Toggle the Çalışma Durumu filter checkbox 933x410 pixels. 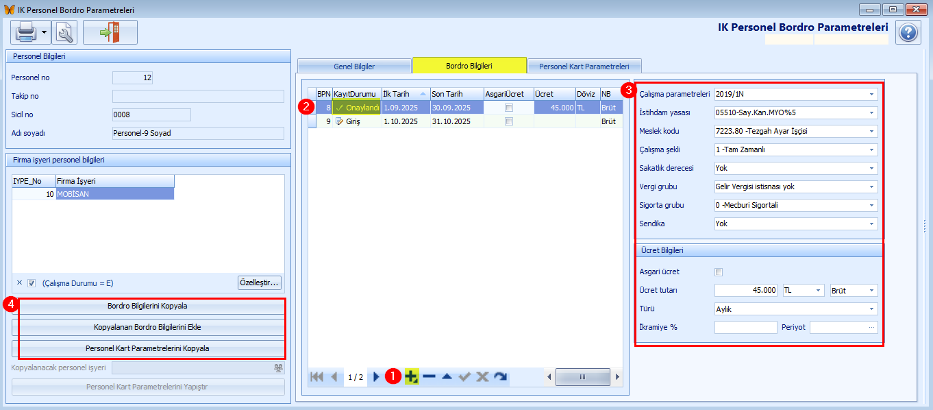[x=32, y=283]
